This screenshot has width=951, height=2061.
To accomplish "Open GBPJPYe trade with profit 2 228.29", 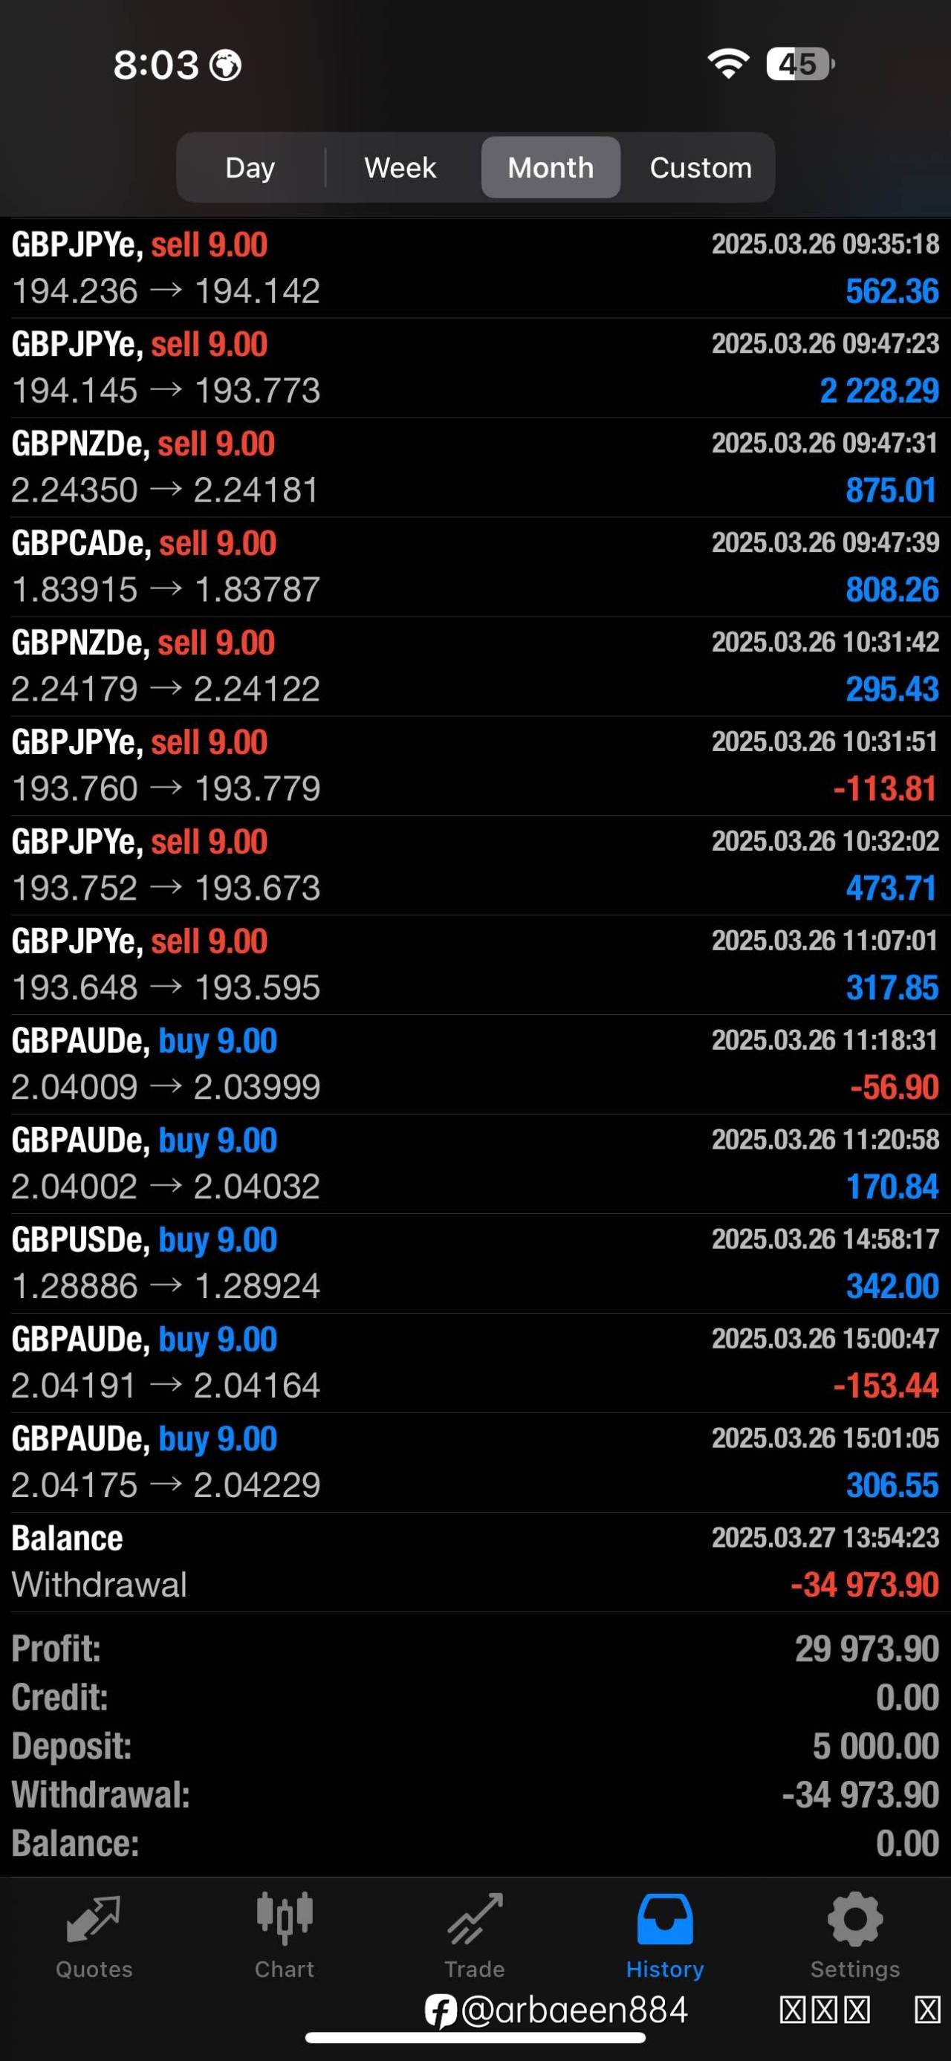I will [x=475, y=367].
